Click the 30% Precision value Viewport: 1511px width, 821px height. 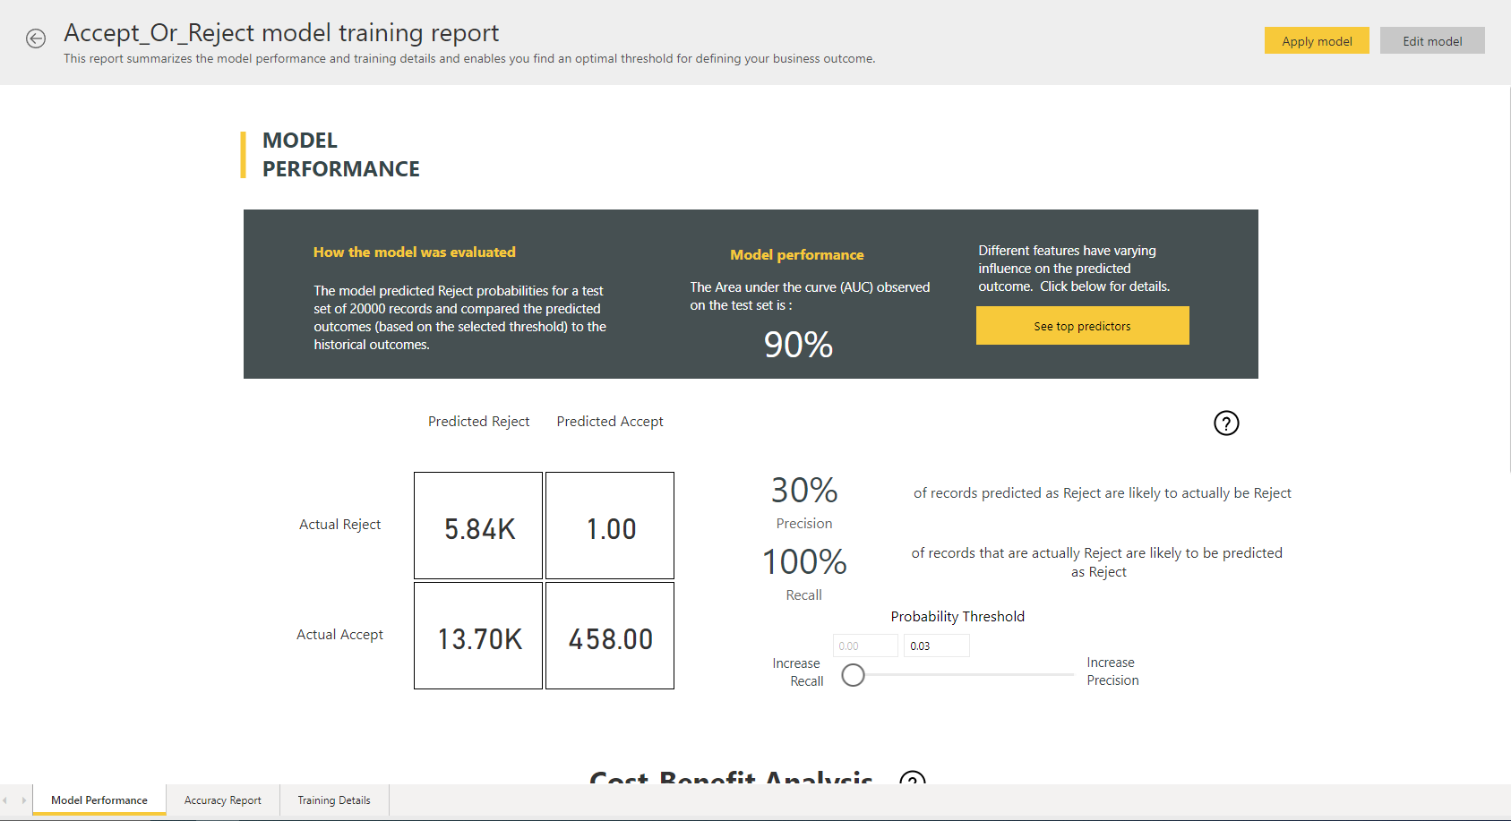[x=804, y=490]
